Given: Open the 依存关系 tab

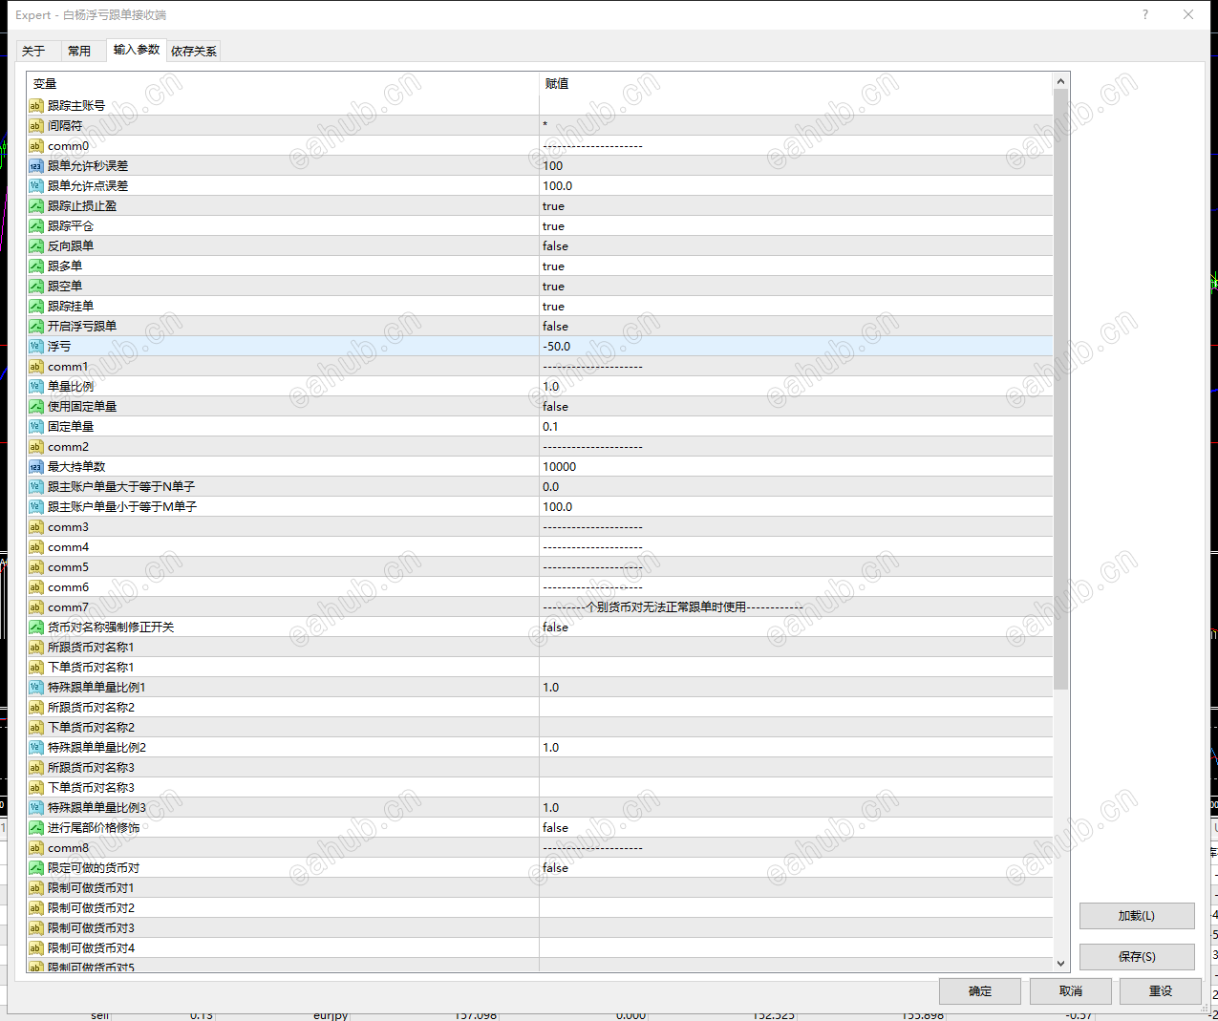Looking at the screenshot, I should coord(194,52).
